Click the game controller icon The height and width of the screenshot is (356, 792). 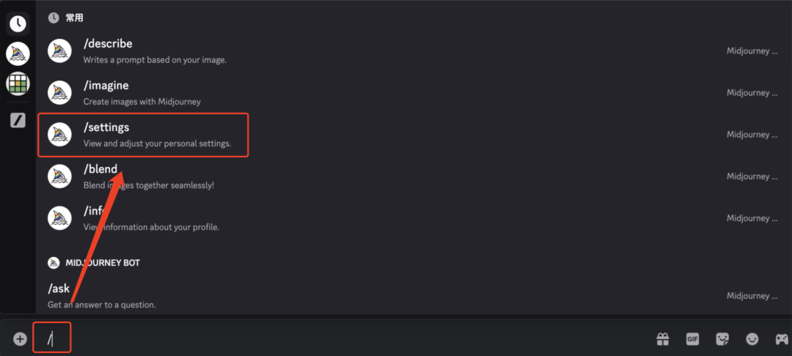click(x=782, y=339)
